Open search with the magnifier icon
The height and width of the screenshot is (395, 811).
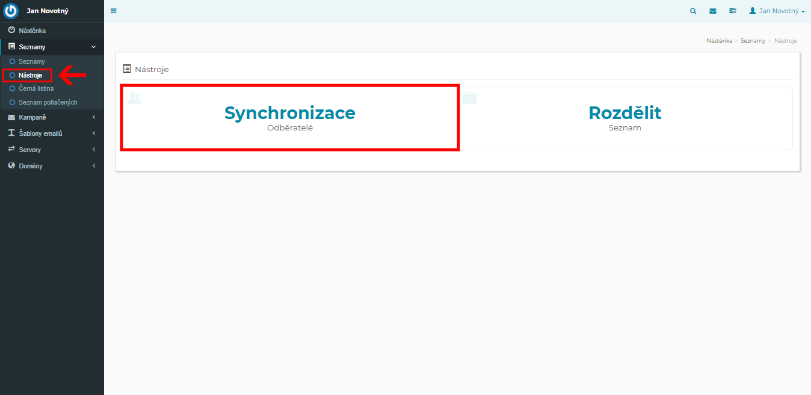tap(694, 11)
